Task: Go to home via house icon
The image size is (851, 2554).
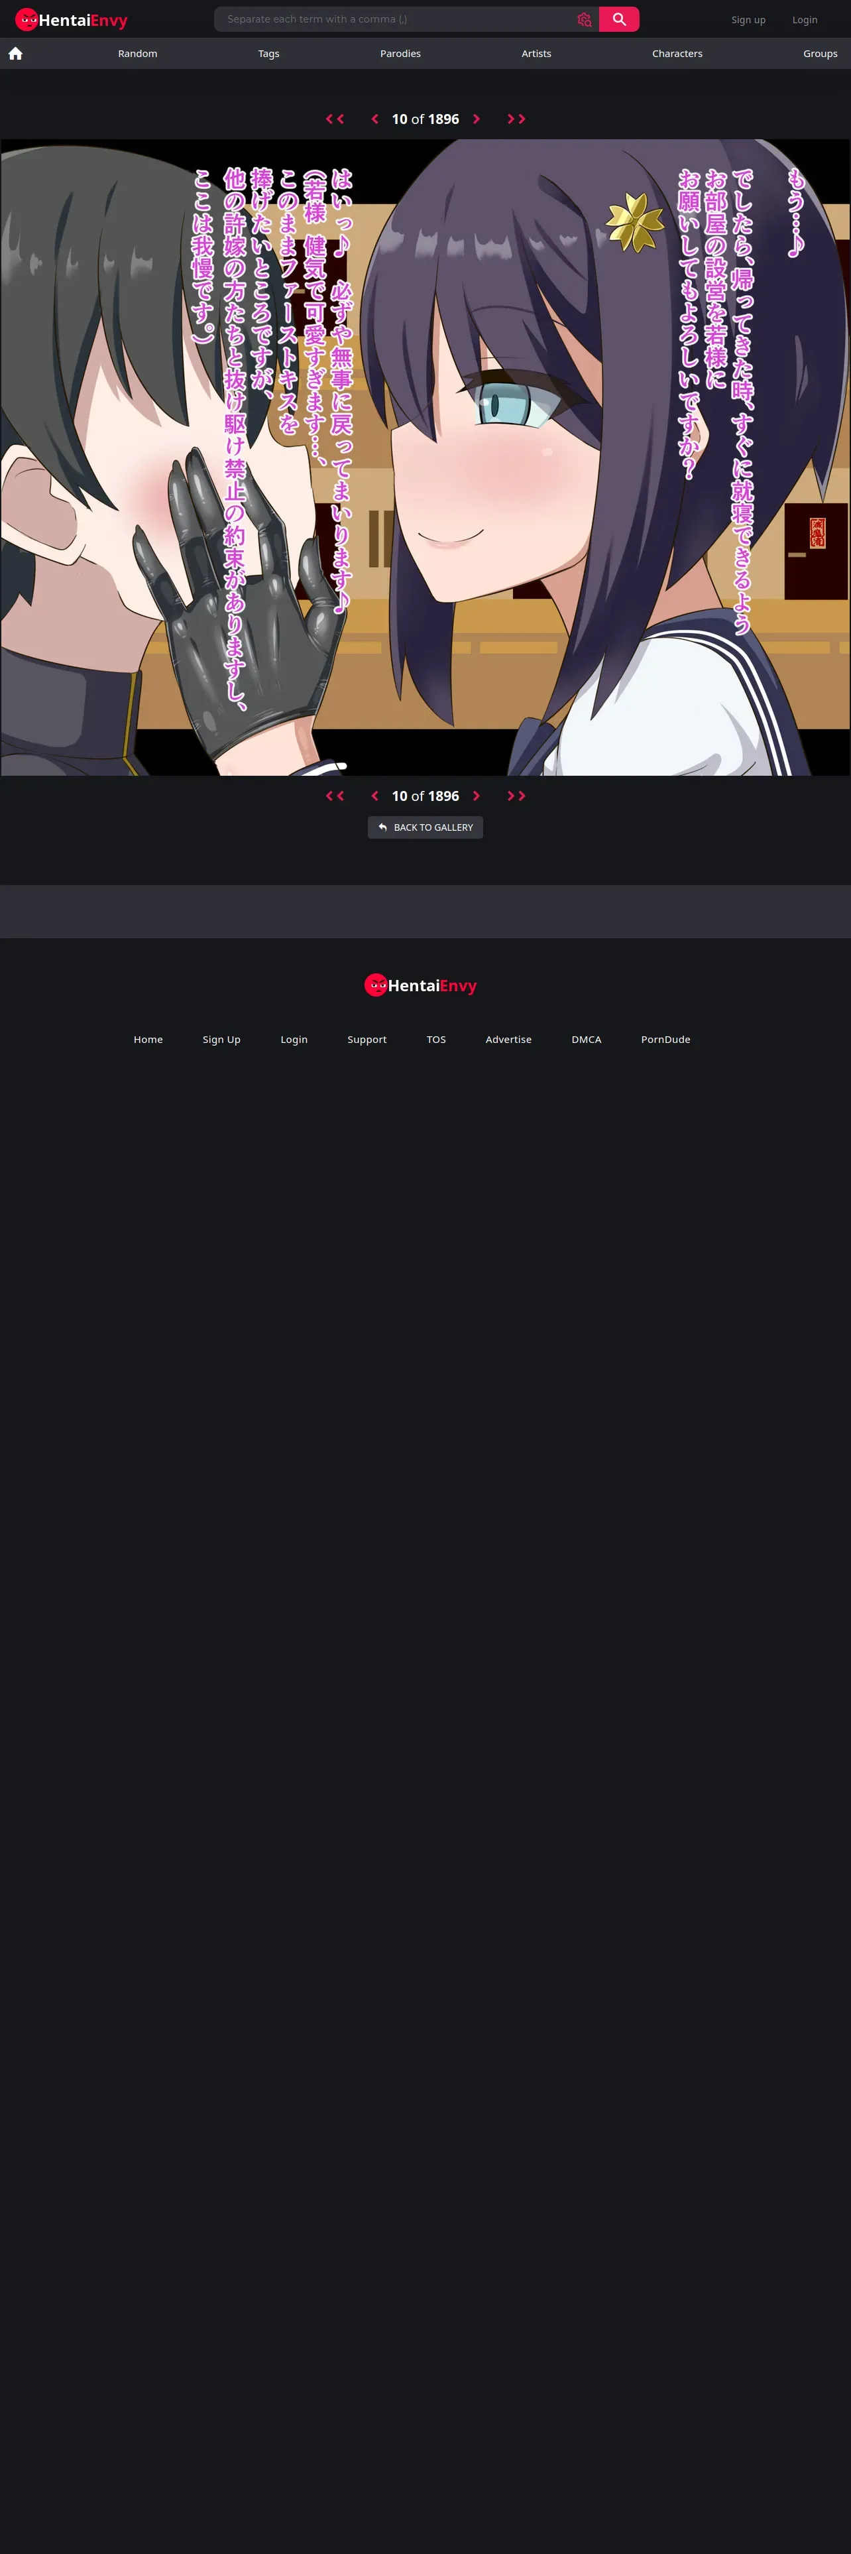Action: [x=16, y=54]
